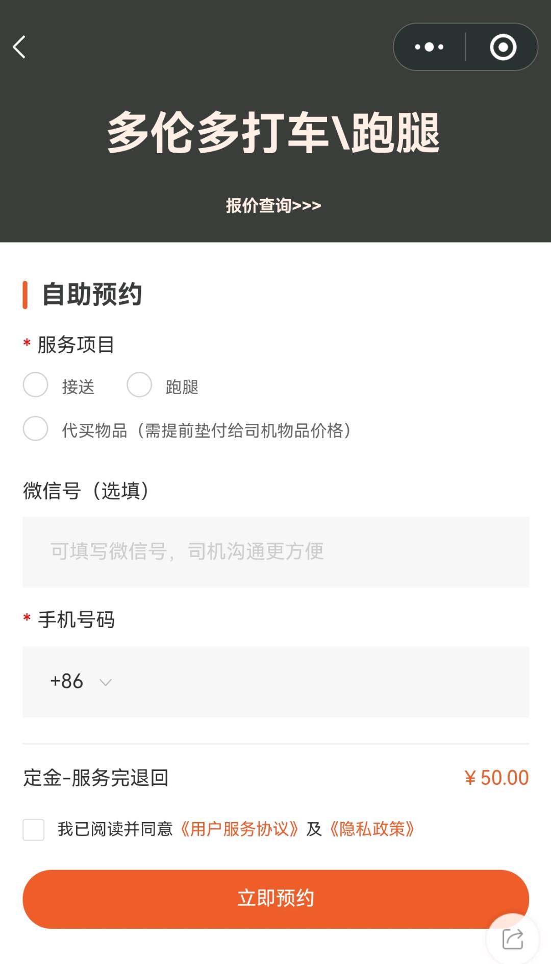Focus the WeChat ID input field
Image resolution: width=551 pixels, height=964 pixels.
[275, 551]
